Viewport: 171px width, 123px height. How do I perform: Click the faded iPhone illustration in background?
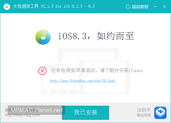49,79
